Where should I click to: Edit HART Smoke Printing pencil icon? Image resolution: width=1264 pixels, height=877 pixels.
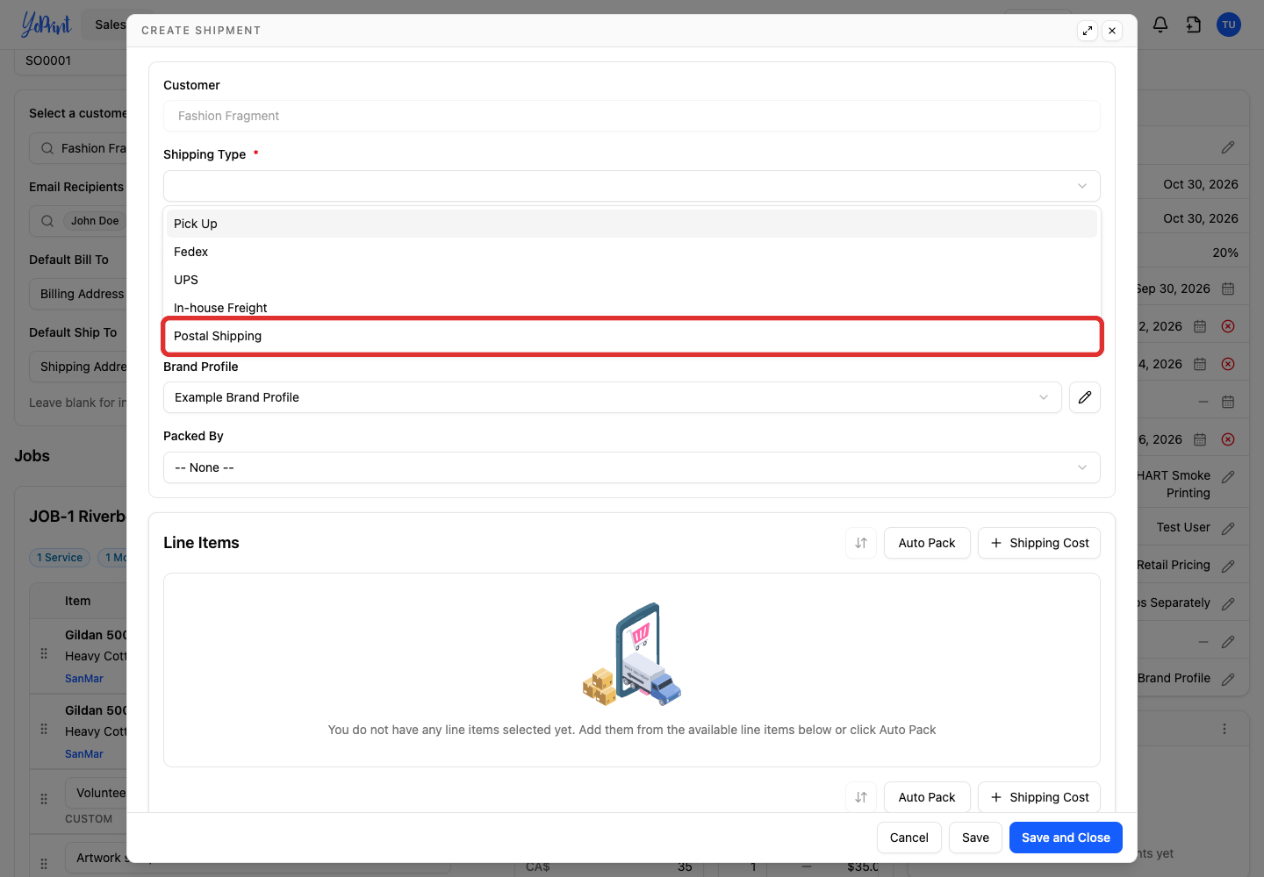tap(1228, 476)
